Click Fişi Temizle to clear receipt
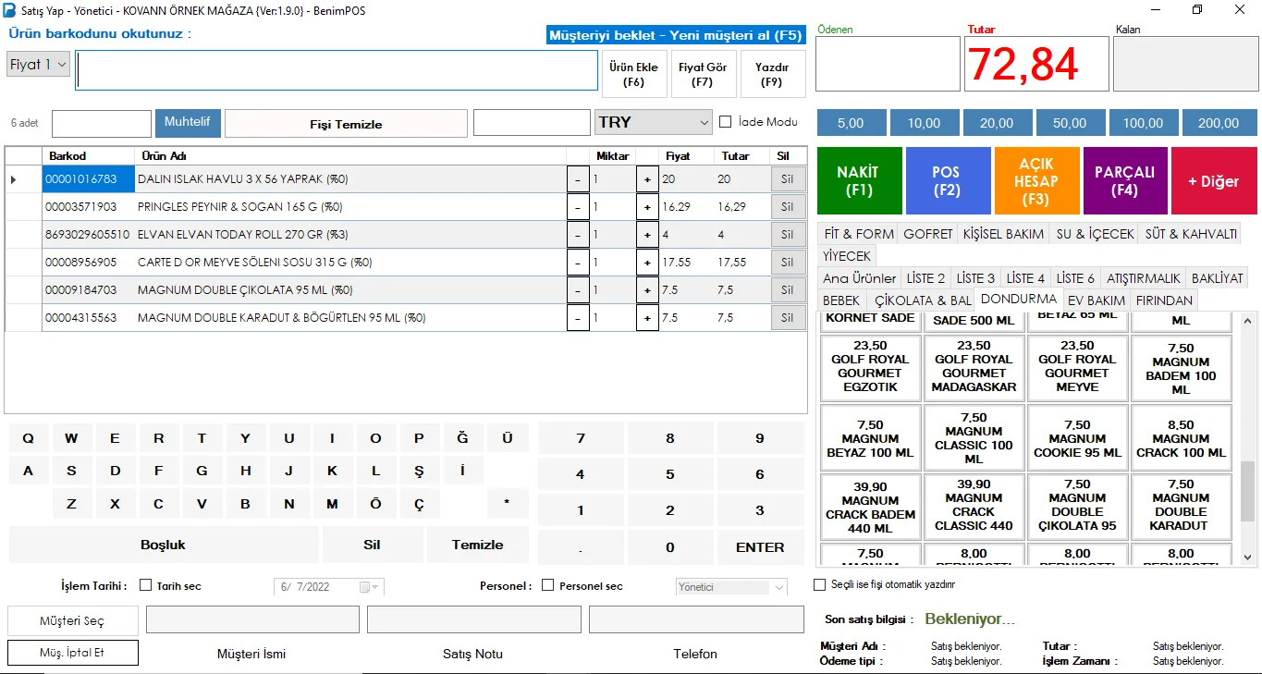This screenshot has width=1262, height=674. (x=346, y=124)
